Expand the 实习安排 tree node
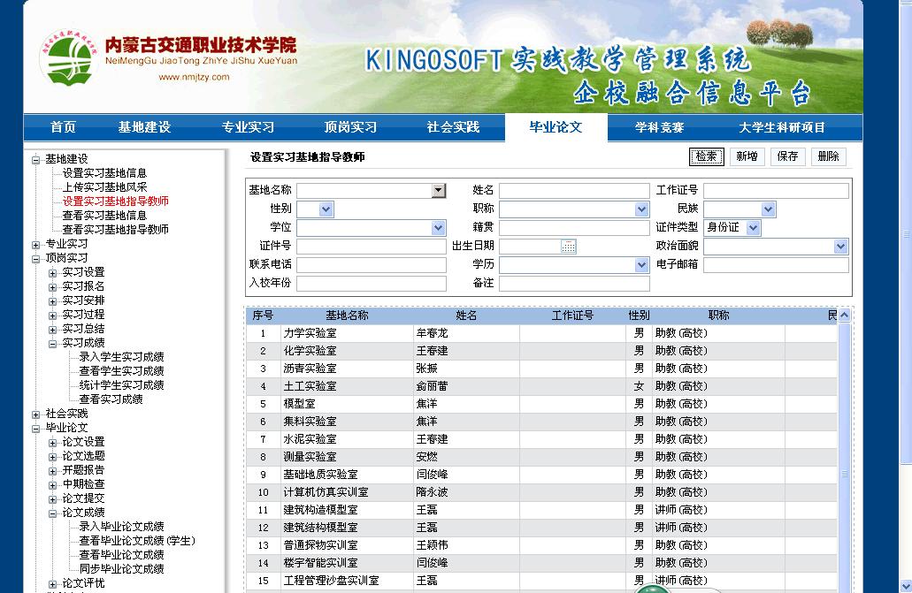Viewport: 912px width, 593px height. [x=53, y=300]
